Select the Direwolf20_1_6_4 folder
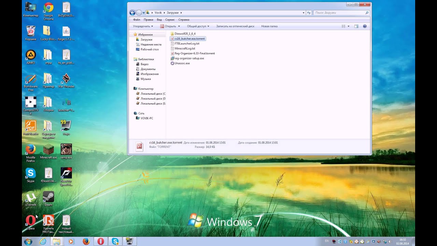The image size is (437, 246). (x=185, y=34)
